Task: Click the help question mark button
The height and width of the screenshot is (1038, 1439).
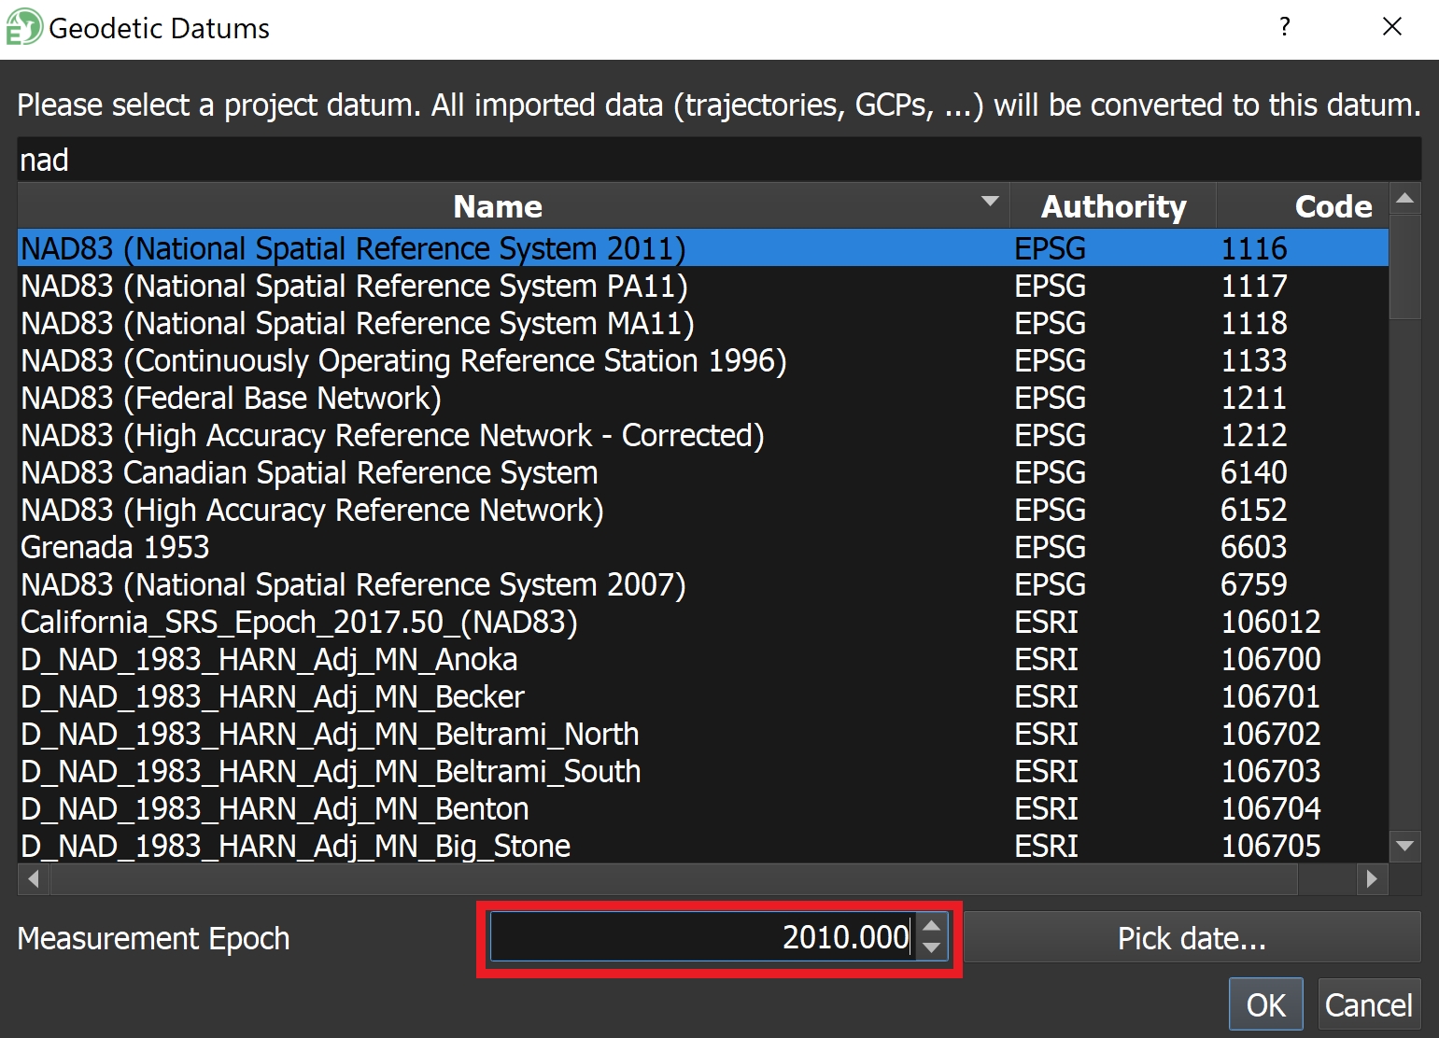Action: point(1285,27)
